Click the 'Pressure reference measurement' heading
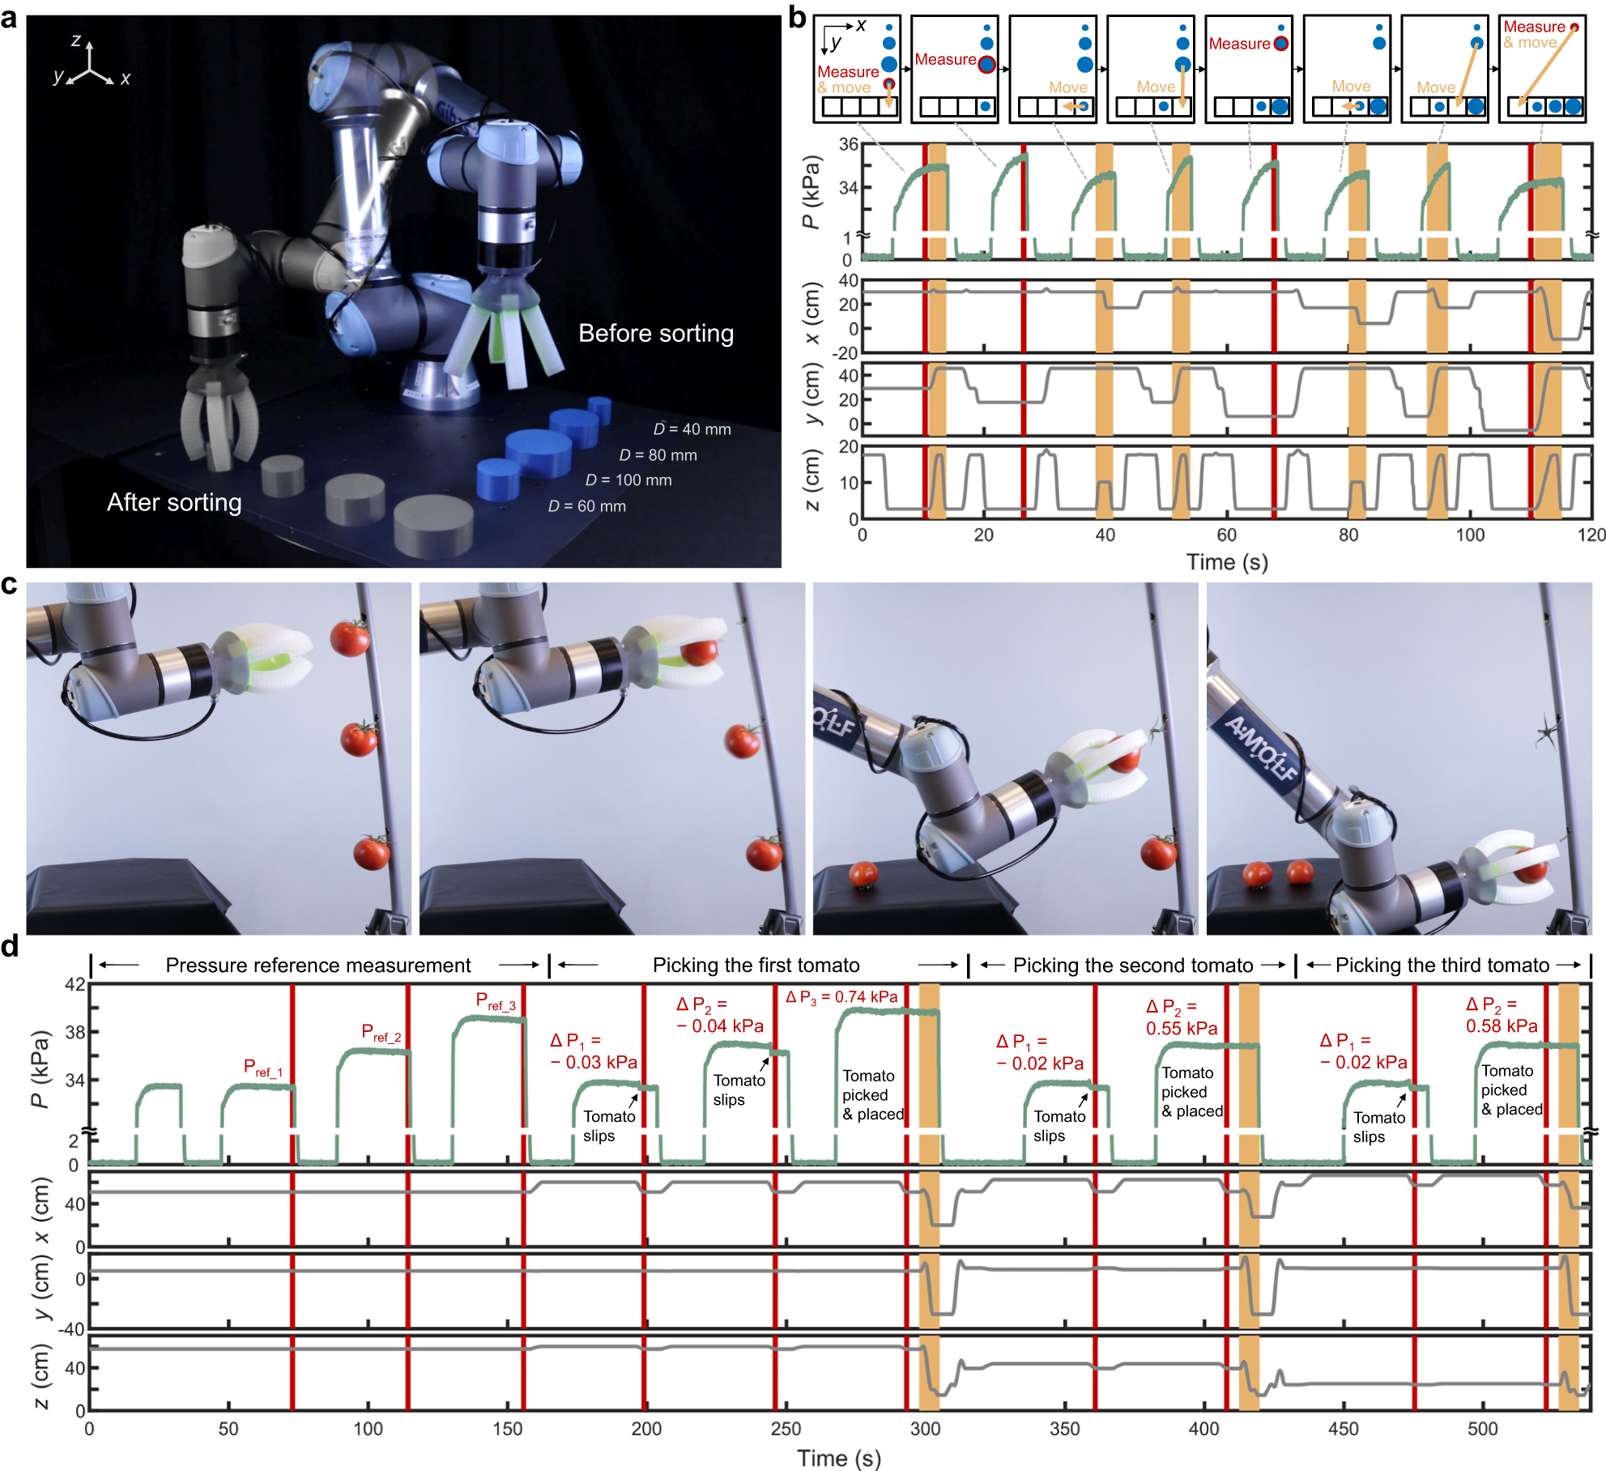 point(318,966)
